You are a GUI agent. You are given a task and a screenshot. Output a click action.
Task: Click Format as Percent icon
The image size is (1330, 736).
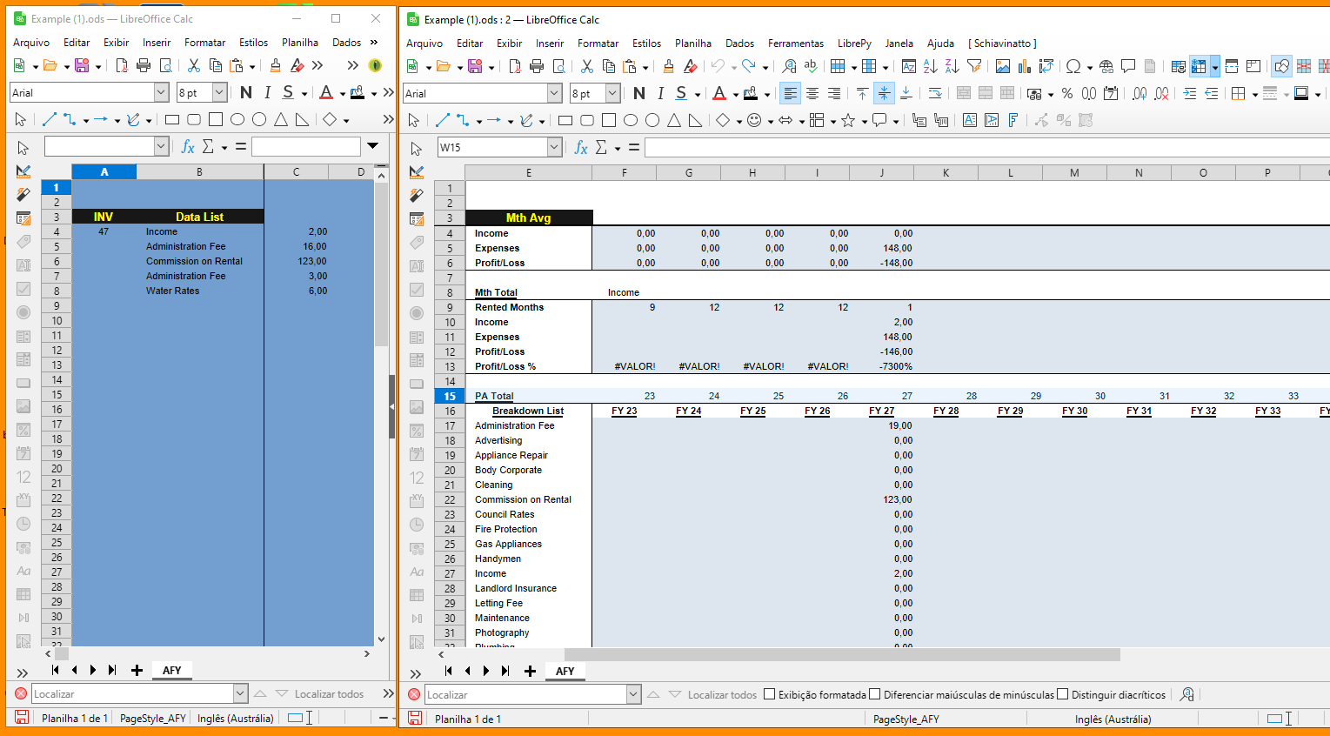(1067, 93)
